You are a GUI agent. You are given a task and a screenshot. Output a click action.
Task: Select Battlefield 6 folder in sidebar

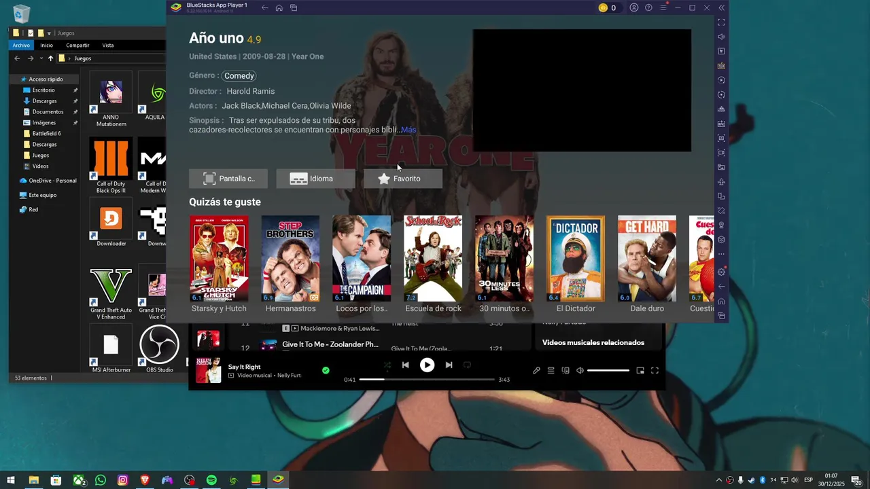coord(46,133)
